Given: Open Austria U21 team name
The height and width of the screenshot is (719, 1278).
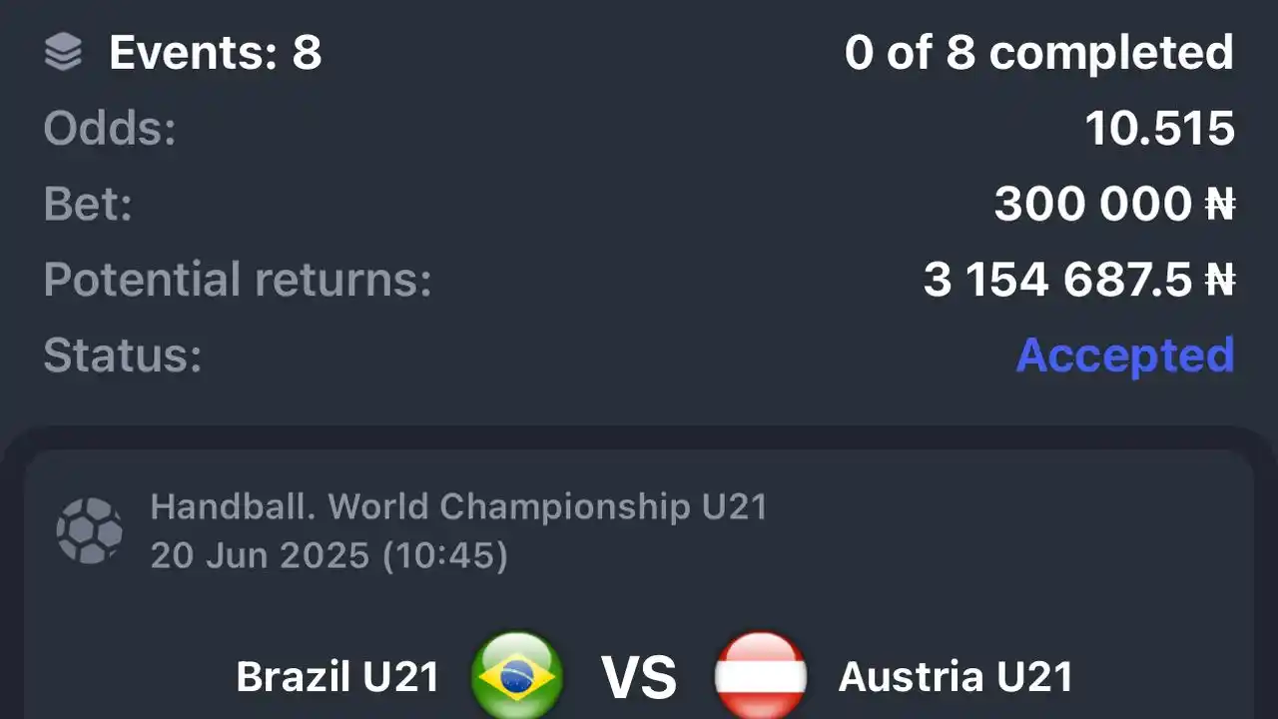Looking at the screenshot, I should (956, 677).
